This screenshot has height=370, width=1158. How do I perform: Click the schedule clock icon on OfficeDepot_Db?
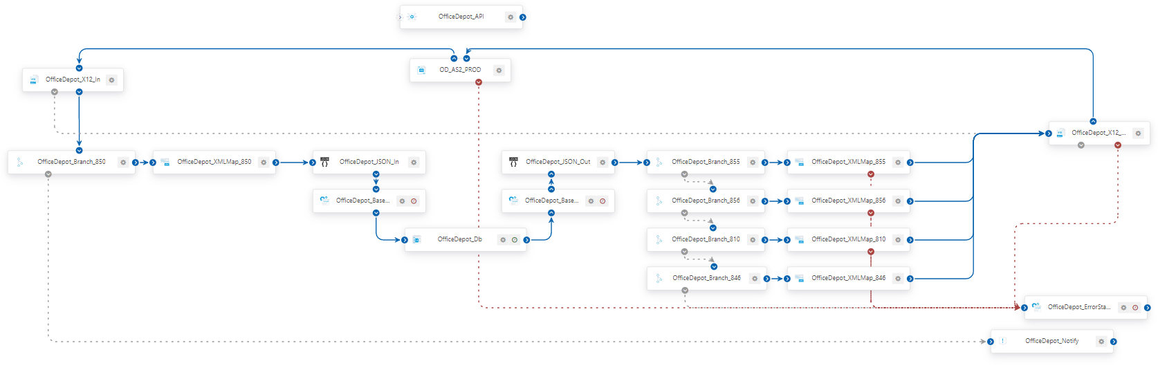click(x=515, y=240)
